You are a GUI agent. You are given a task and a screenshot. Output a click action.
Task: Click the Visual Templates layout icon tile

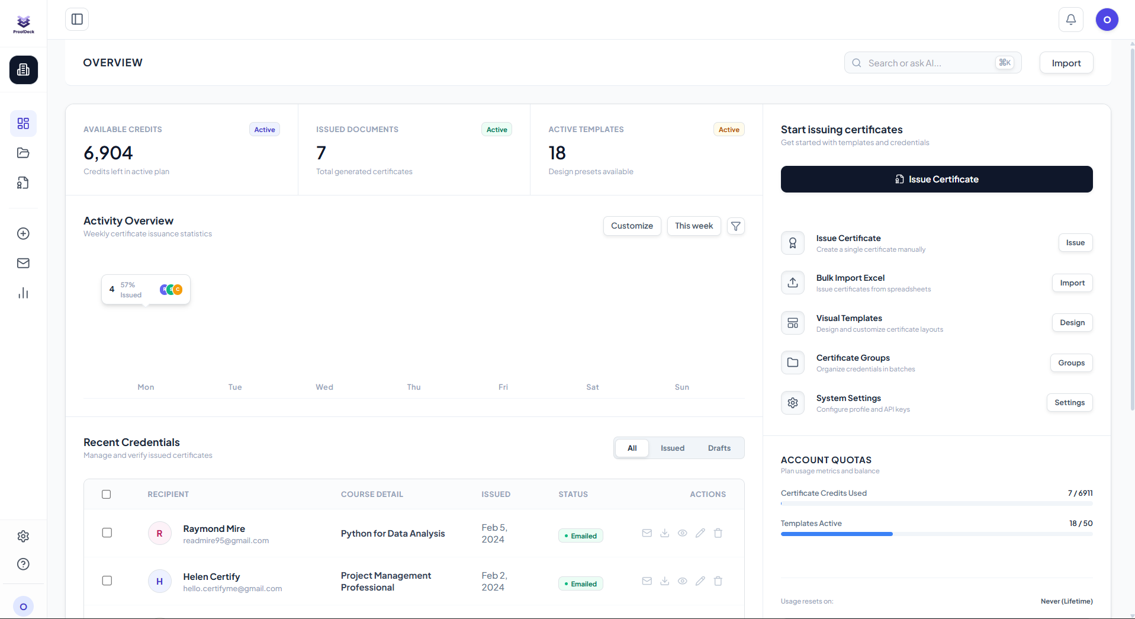click(793, 323)
